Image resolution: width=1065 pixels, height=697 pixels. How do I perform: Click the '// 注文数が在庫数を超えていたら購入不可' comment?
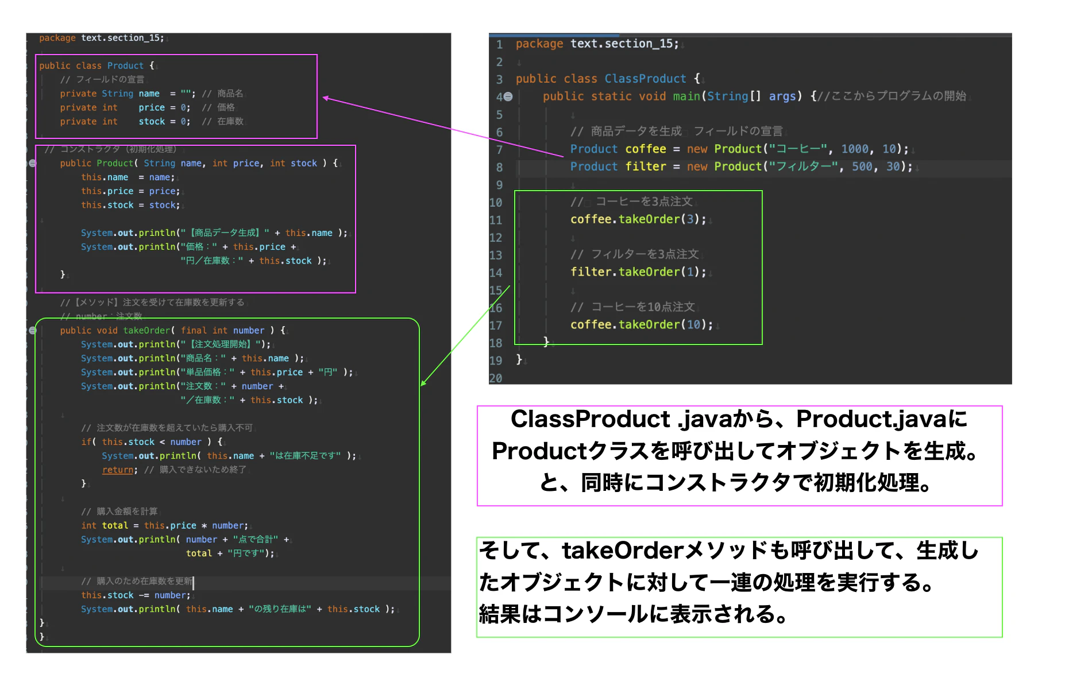[x=167, y=428]
